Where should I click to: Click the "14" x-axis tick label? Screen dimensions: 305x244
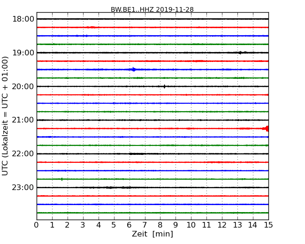253,225
